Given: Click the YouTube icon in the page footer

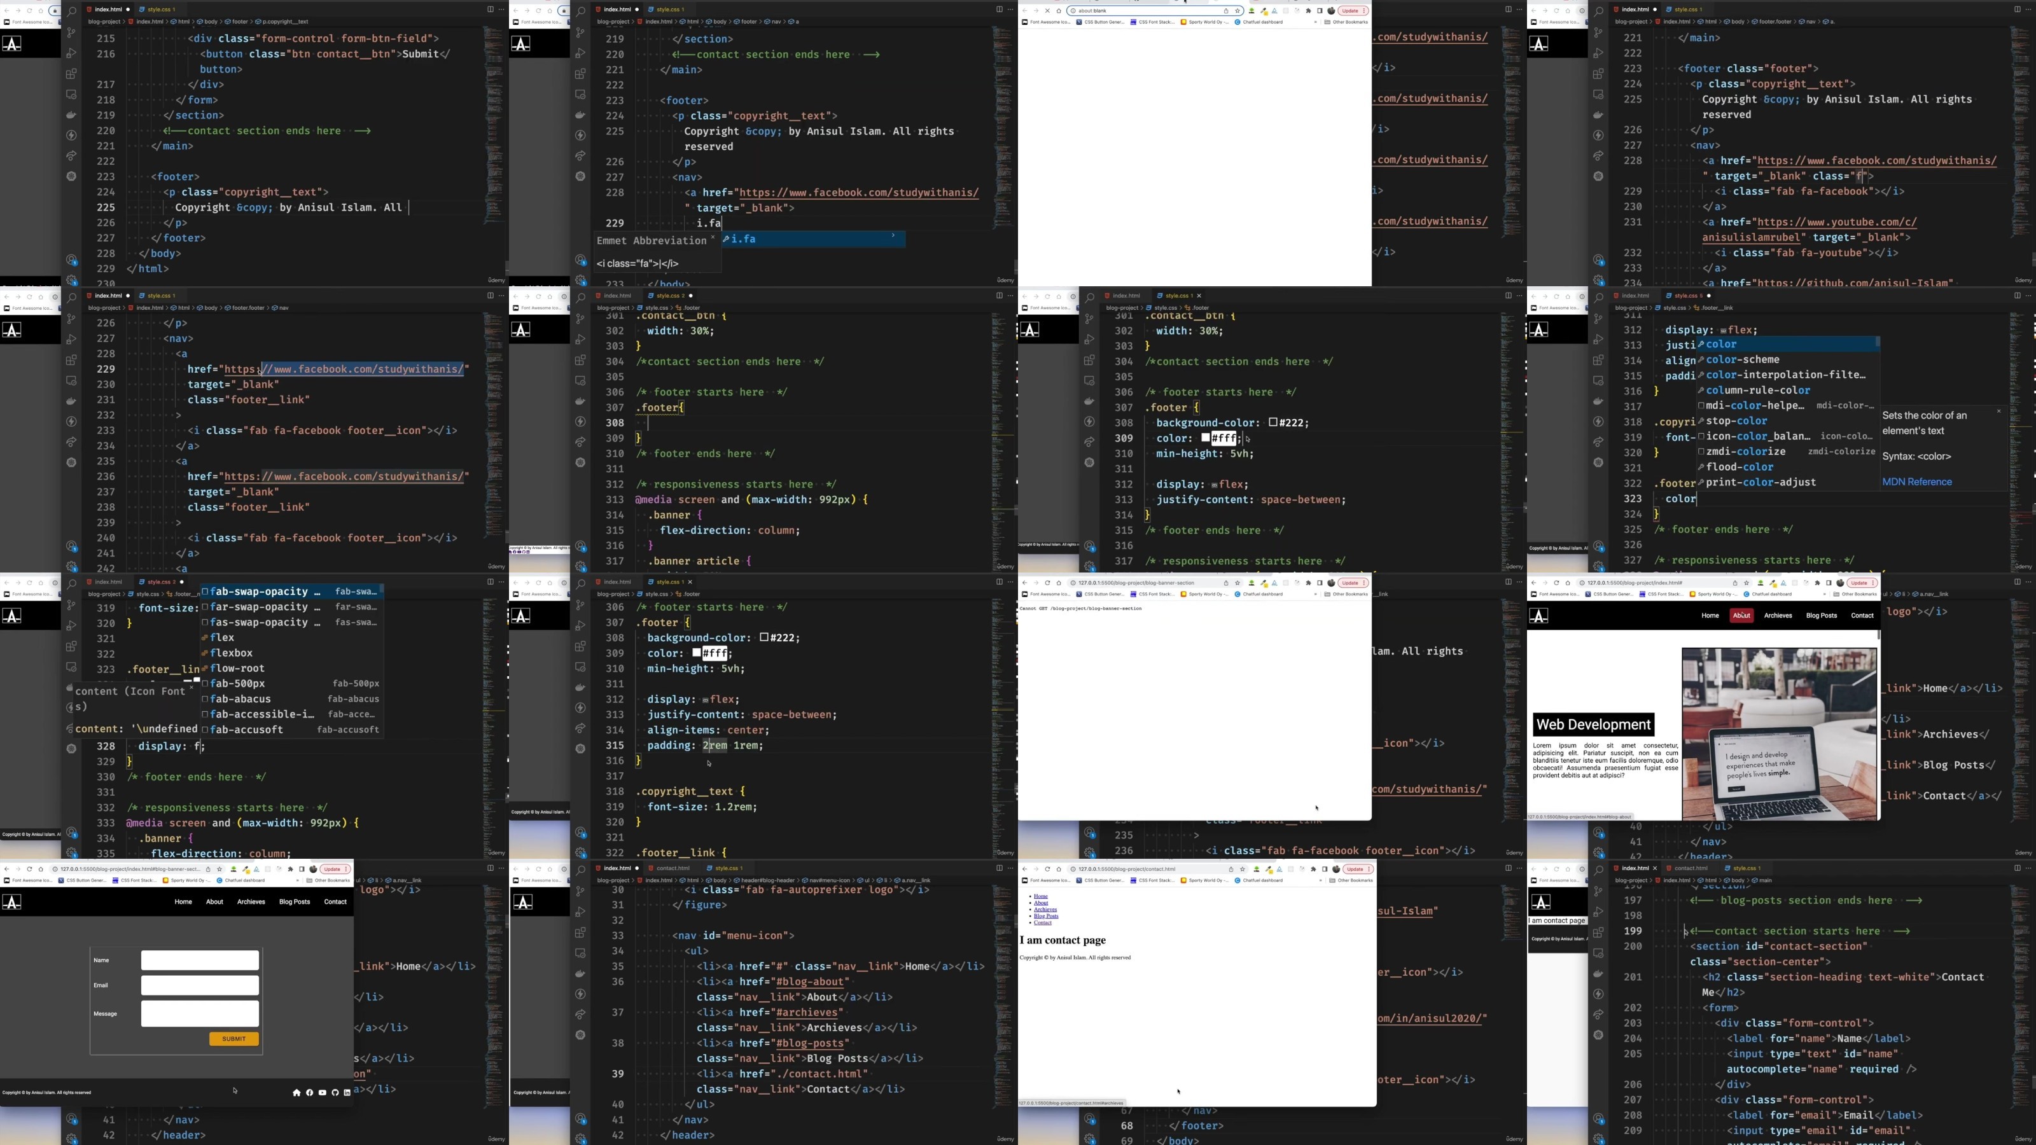Looking at the screenshot, I should 323,1093.
